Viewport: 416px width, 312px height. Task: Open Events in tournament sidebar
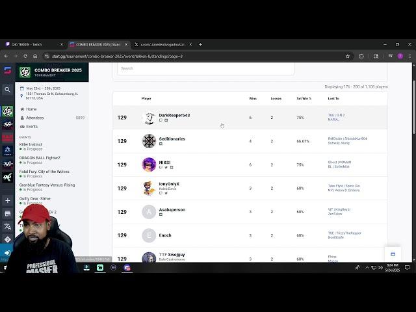[x=32, y=127]
